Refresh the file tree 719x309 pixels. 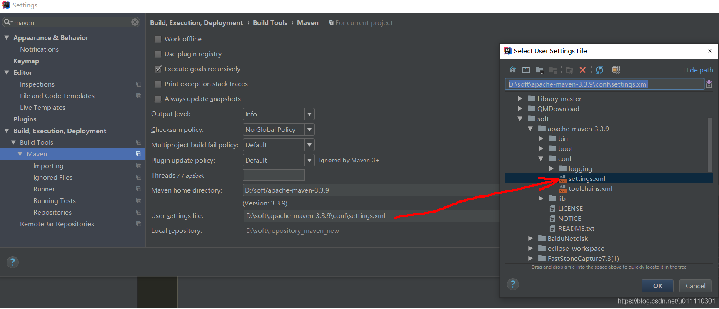(599, 70)
